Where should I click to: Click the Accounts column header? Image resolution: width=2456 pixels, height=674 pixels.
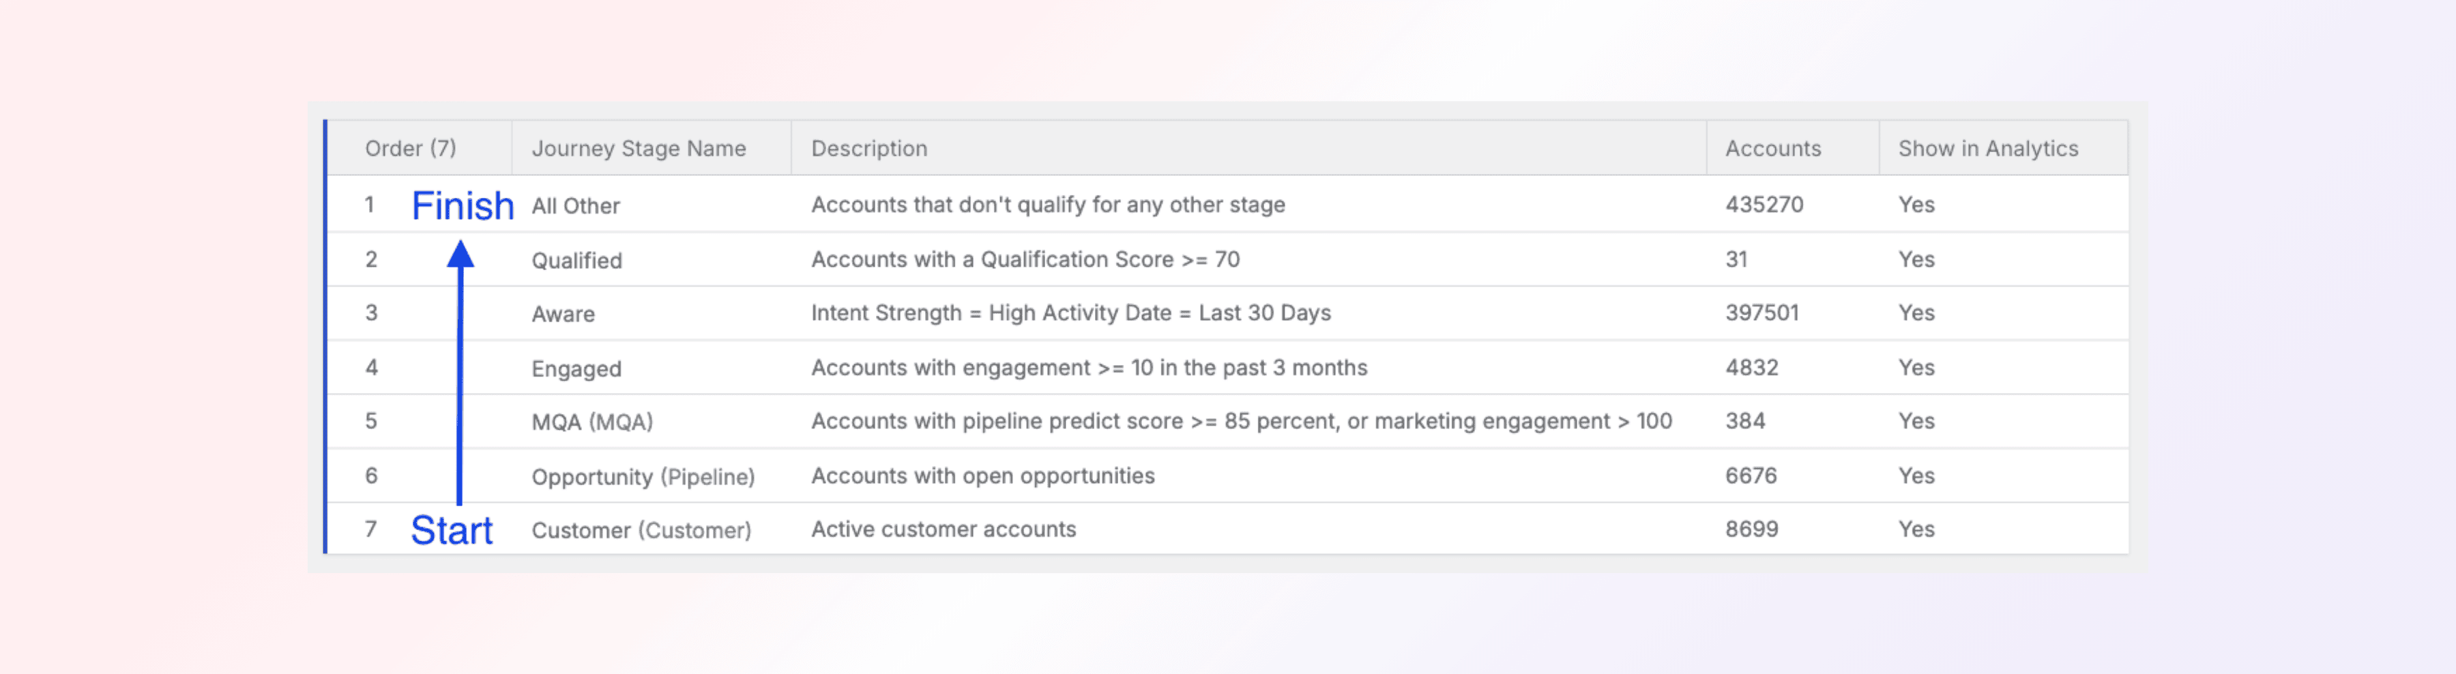tap(1772, 149)
